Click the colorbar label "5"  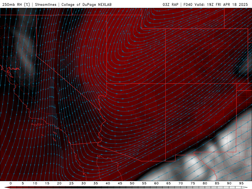[x=23, y=183]
